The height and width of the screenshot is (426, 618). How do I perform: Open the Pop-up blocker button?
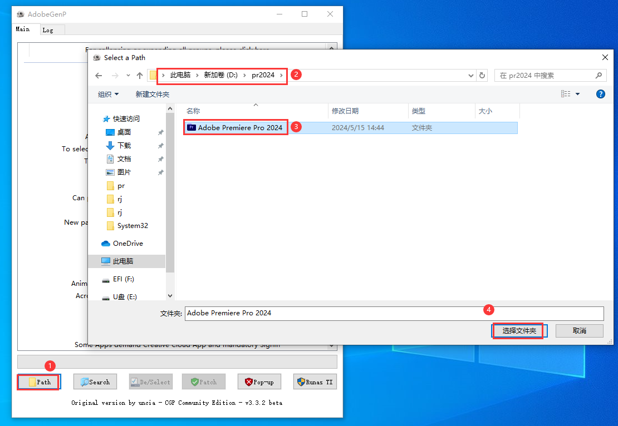coord(259,382)
